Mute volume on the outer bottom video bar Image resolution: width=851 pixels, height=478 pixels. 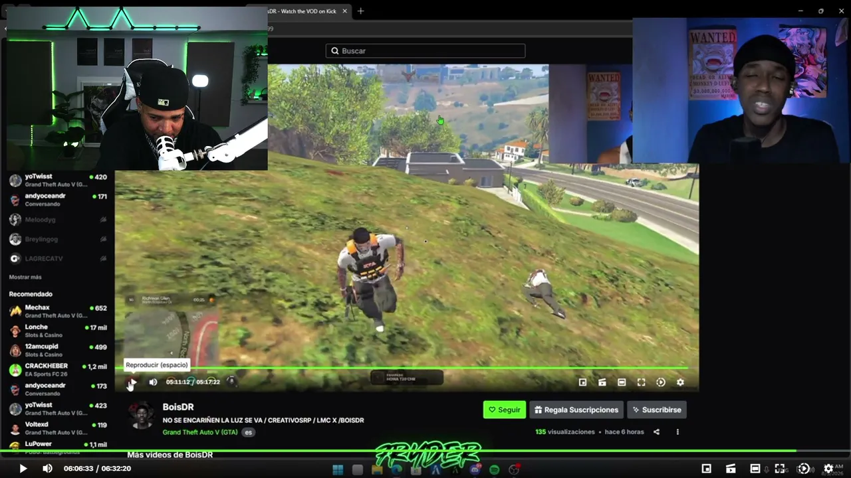click(47, 469)
